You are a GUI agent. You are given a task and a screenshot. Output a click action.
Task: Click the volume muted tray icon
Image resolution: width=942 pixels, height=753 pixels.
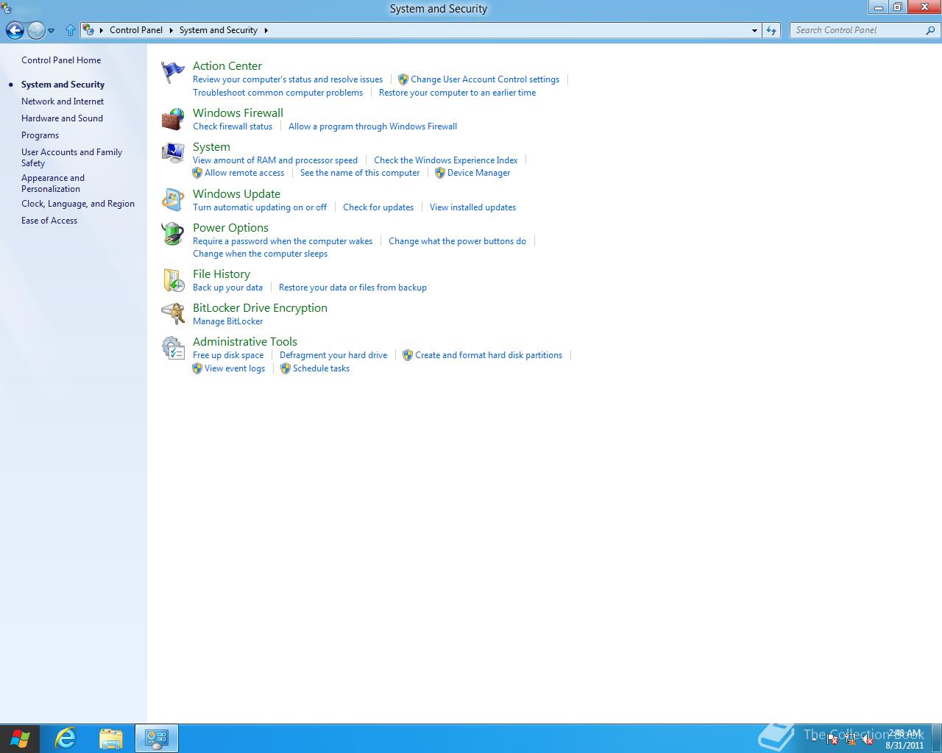pos(867,739)
